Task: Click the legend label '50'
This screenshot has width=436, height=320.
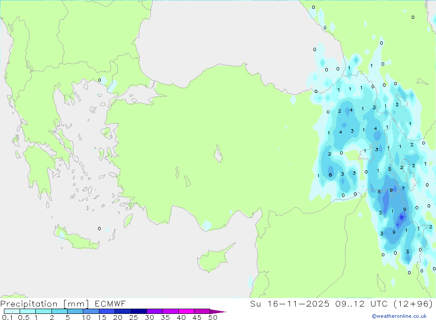Action: [213, 317]
